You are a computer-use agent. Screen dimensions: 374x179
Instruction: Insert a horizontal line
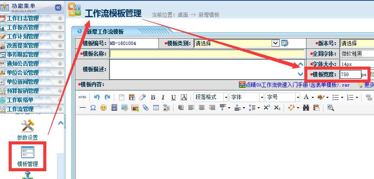pyautogui.click(x=83, y=108)
